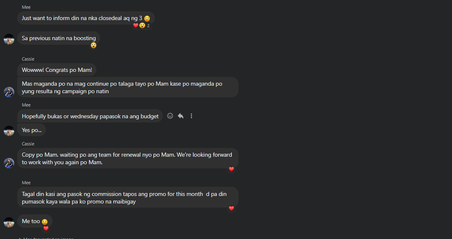Viewport: 452px width, 239px height.
Task: Open Mee's avatar beside 'Sa previous natin na boosting'
Action: click(9, 39)
